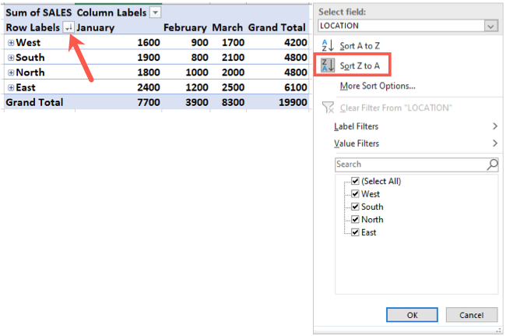Image resolution: width=506 pixels, height=336 pixels.
Task: Uncheck the East filter checkbox
Action: pyautogui.click(x=355, y=232)
